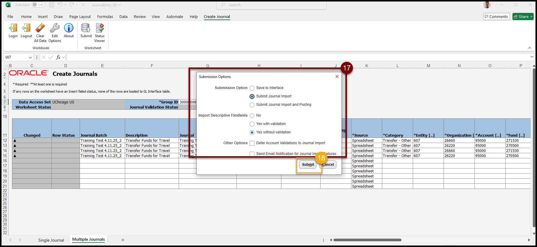537x247 pixels.
Task: Click the Login icon in ribbon
Action: [13, 28]
